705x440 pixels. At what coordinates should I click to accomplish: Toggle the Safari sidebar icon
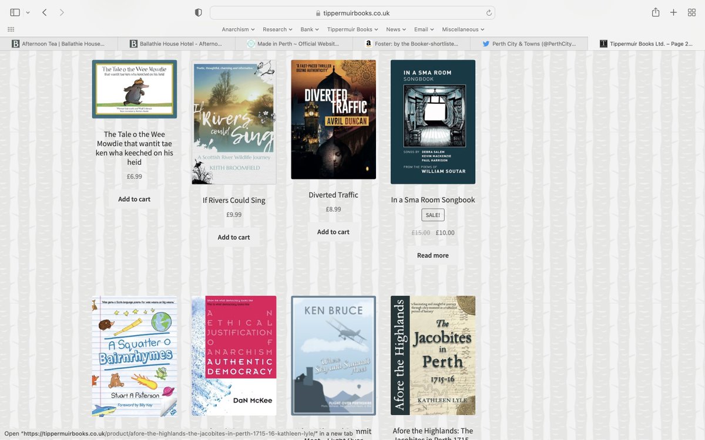(15, 12)
